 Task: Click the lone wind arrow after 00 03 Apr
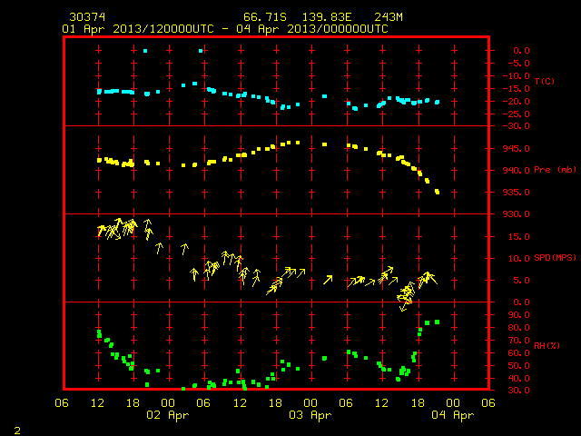coord(328,280)
